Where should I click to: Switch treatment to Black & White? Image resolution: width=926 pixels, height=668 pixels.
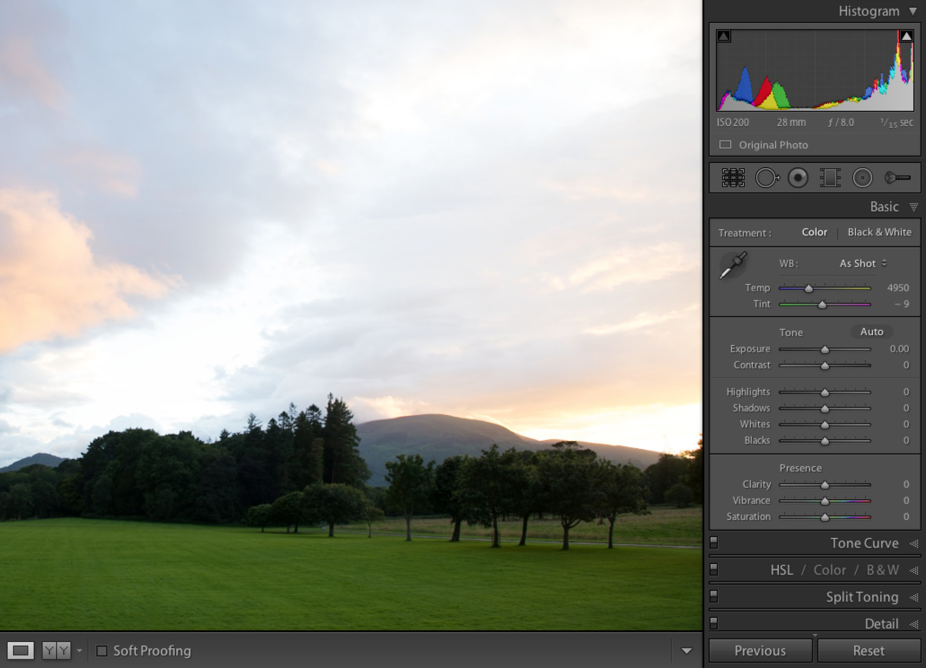pos(879,232)
